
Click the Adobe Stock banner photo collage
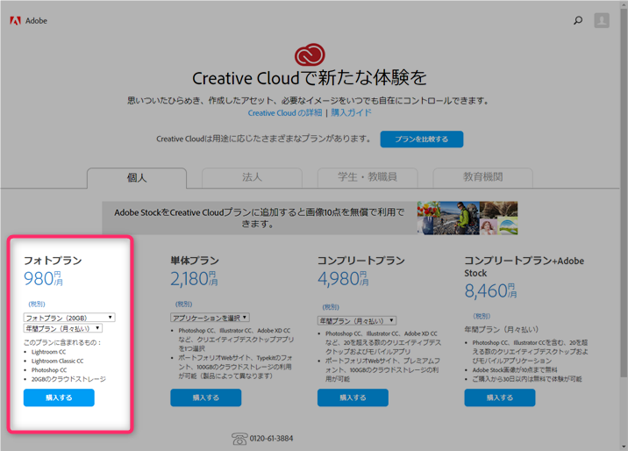pyautogui.click(x=467, y=218)
